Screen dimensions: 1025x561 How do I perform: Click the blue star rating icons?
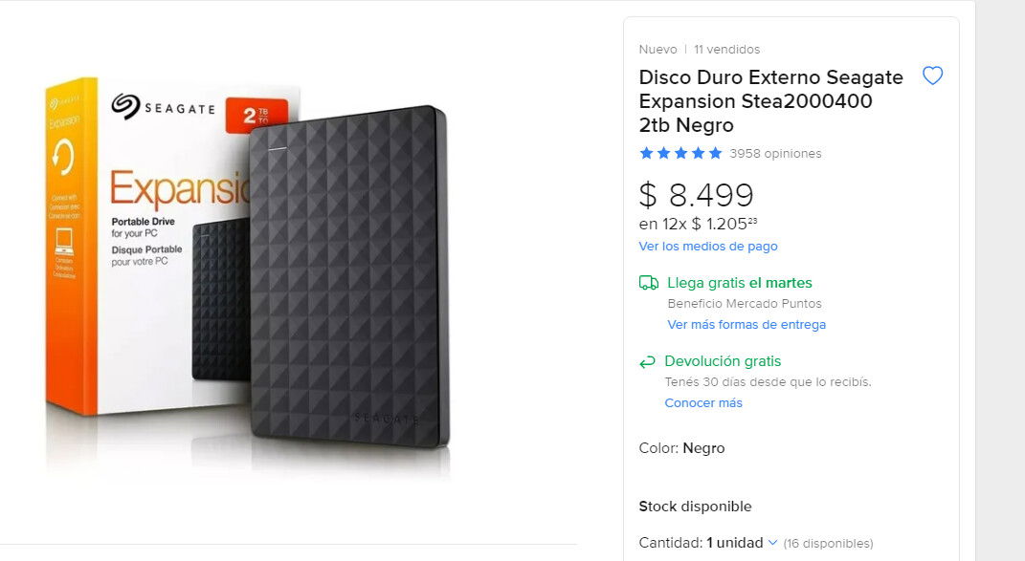click(680, 153)
